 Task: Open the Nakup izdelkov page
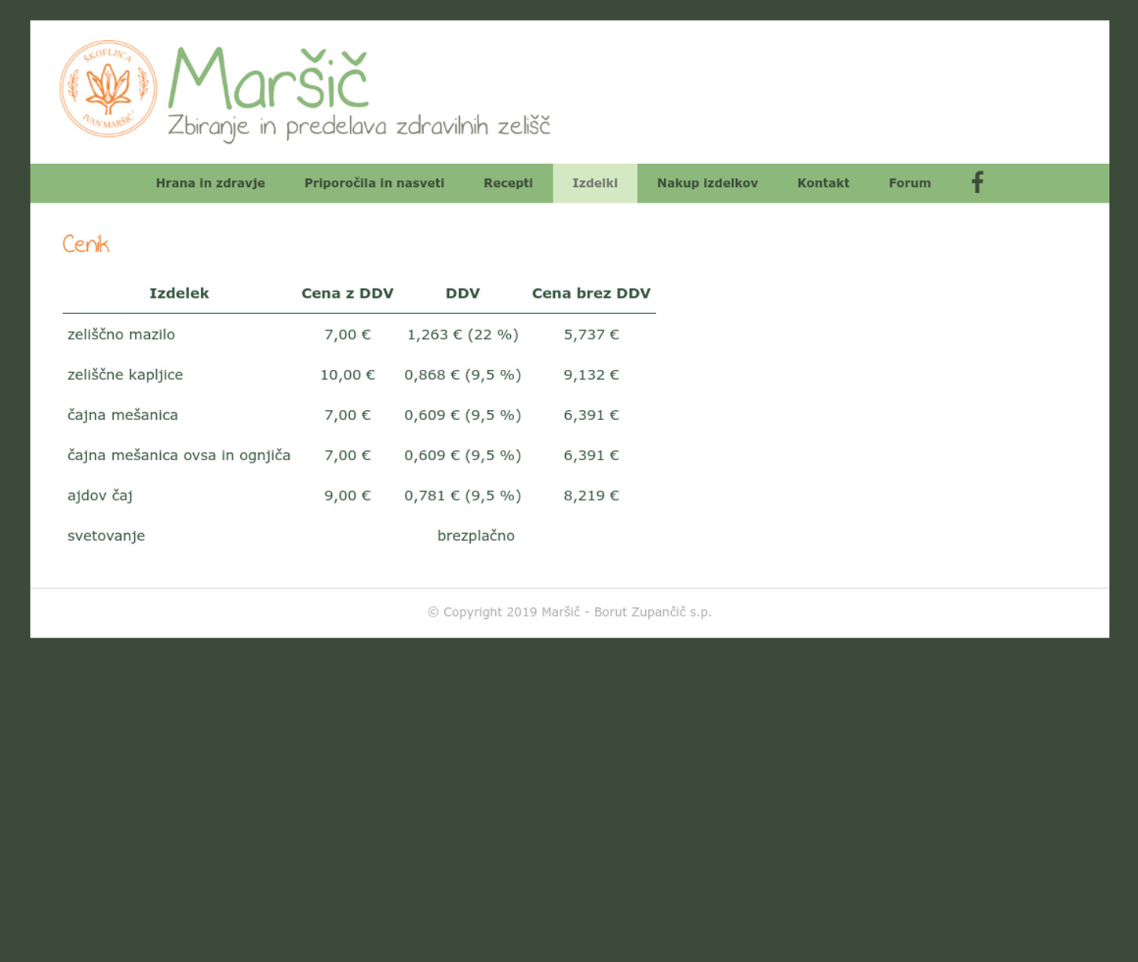point(707,183)
